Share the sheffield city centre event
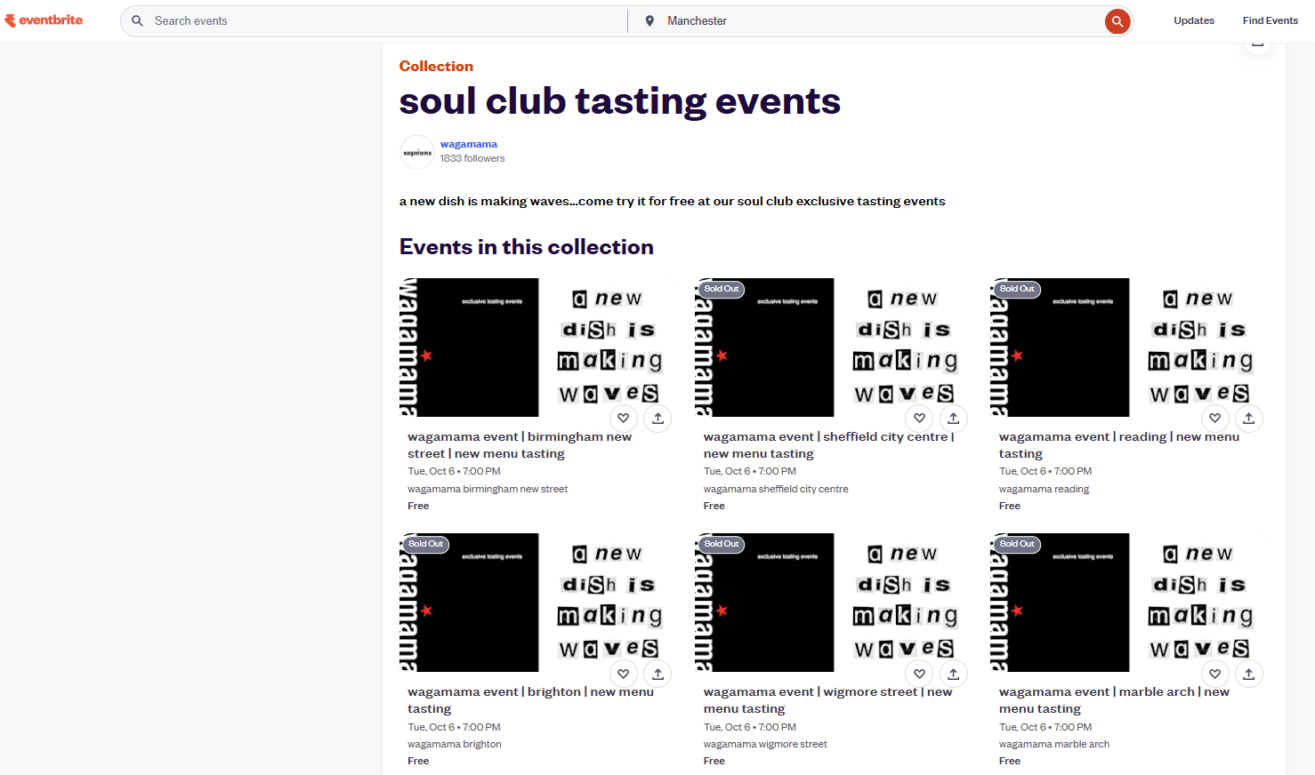 click(x=953, y=418)
